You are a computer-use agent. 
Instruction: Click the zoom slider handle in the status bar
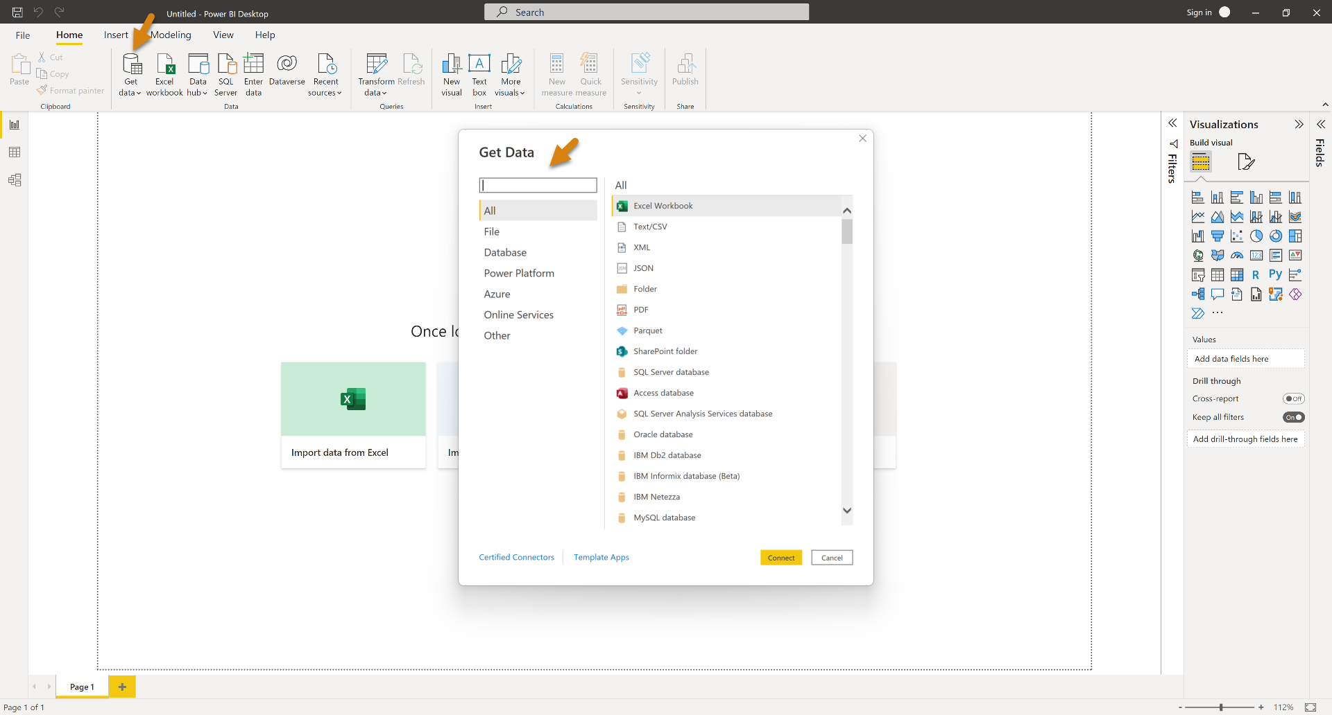point(1221,707)
